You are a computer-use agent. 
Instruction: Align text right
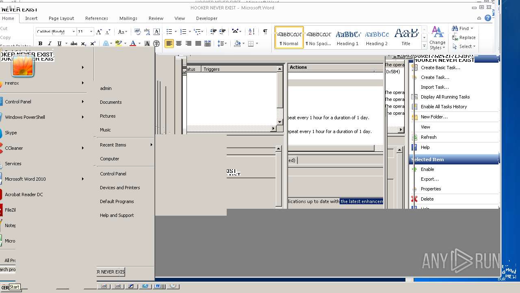[188, 44]
